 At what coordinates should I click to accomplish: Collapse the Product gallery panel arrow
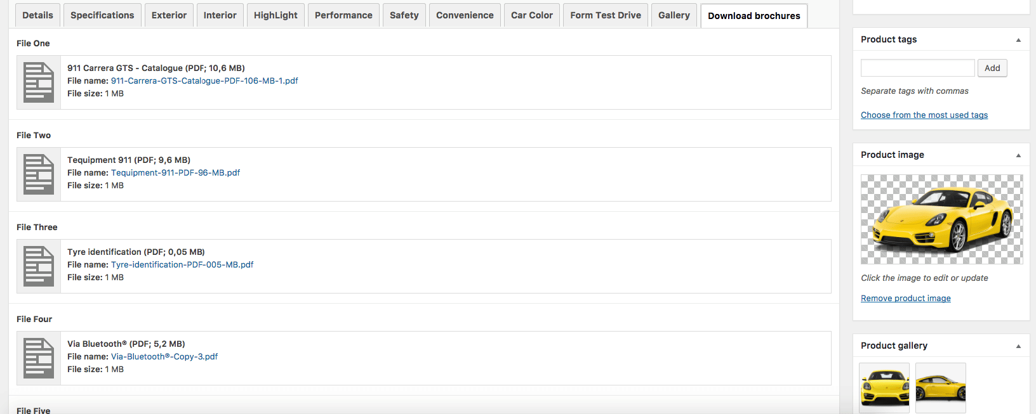(x=1018, y=346)
